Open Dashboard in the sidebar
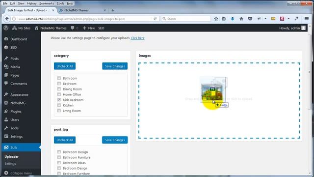The image size is (314, 177). tap(19, 39)
